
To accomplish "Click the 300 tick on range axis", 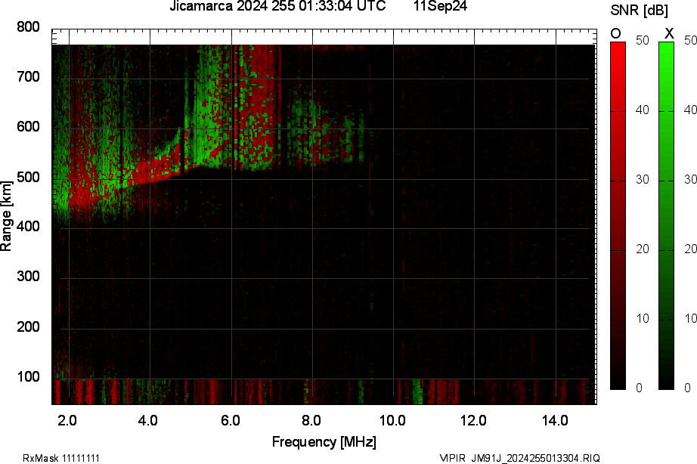I will [28, 277].
